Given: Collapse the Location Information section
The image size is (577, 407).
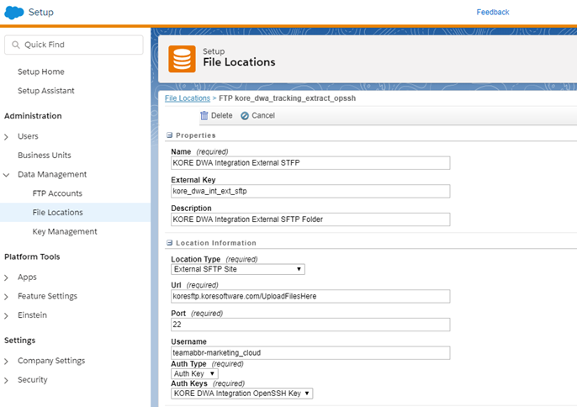Looking at the screenshot, I should [169, 243].
